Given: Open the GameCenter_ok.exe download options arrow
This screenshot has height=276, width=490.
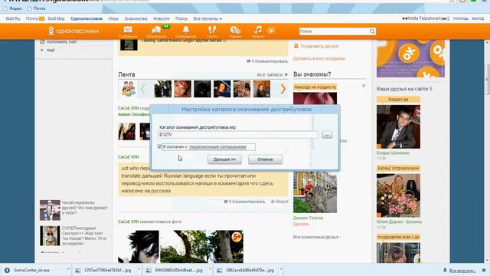Looking at the screenshot, I should tap(68, 270).
